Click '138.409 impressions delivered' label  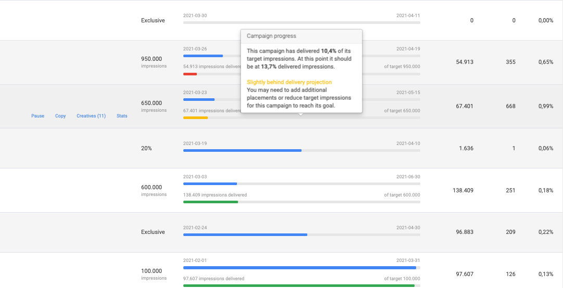(x=215, y=195)
